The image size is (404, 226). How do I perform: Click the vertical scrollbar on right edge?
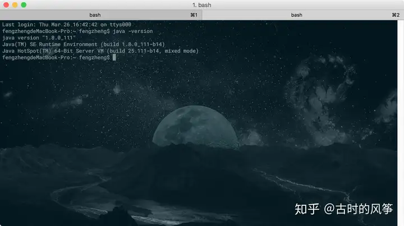point(401,123)
